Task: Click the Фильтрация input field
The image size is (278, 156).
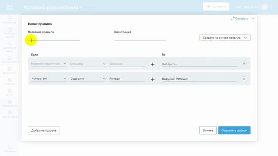Action: coord(140,39)
